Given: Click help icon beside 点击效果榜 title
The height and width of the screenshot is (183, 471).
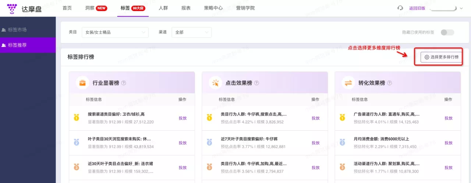Looking at the screenshot, I should coord(256,83).
